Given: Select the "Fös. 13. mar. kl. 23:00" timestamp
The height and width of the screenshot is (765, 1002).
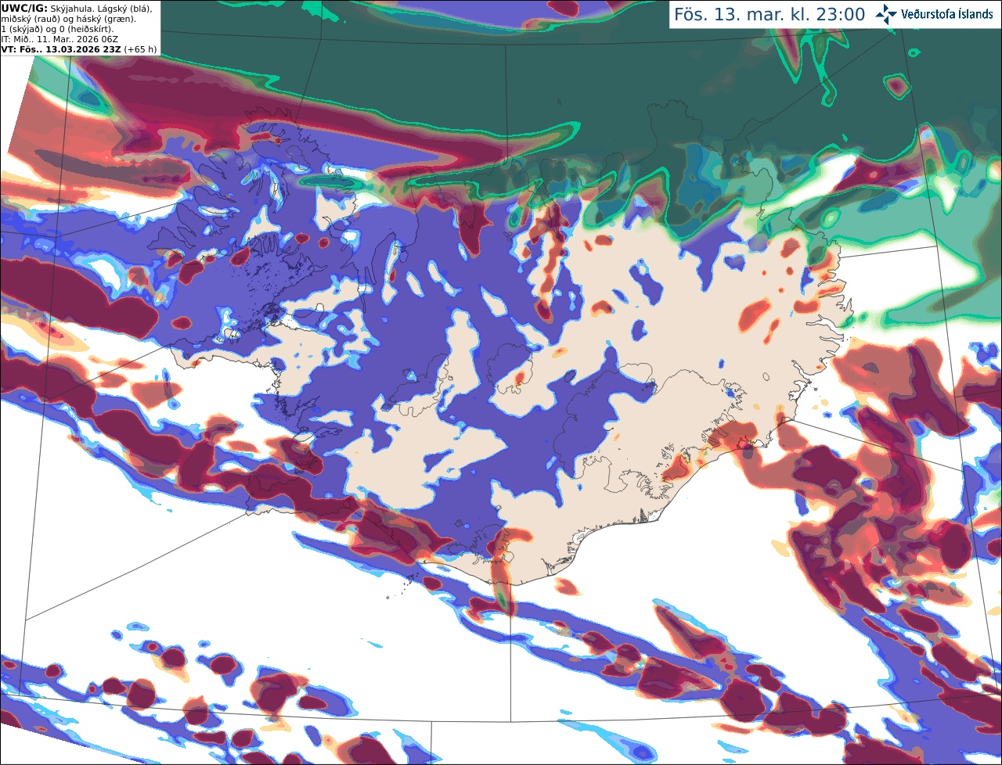Looking at the screenshot, I should 770,15.
